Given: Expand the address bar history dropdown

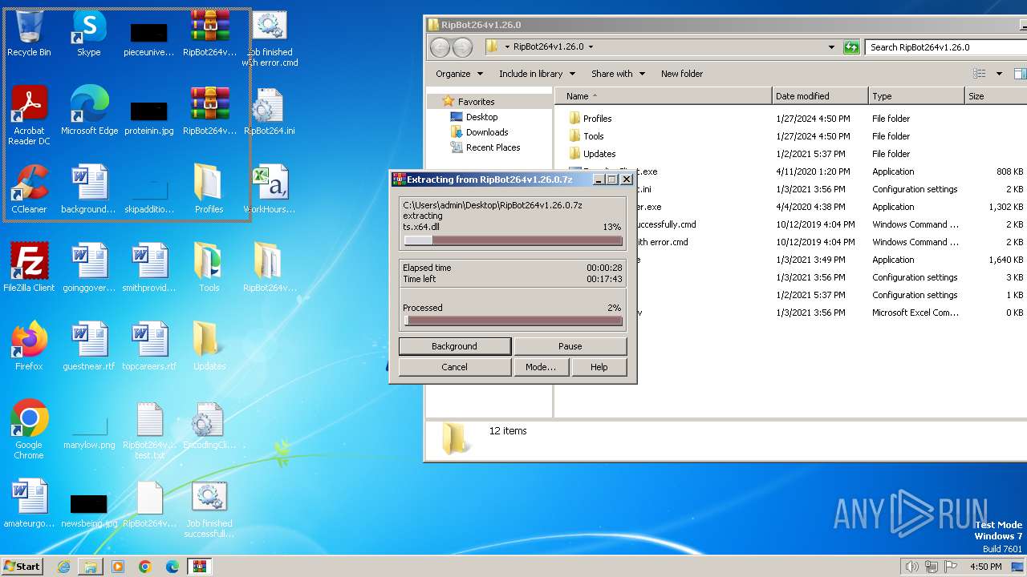Looking at the screenshot, I should click(x=831, y=47).
